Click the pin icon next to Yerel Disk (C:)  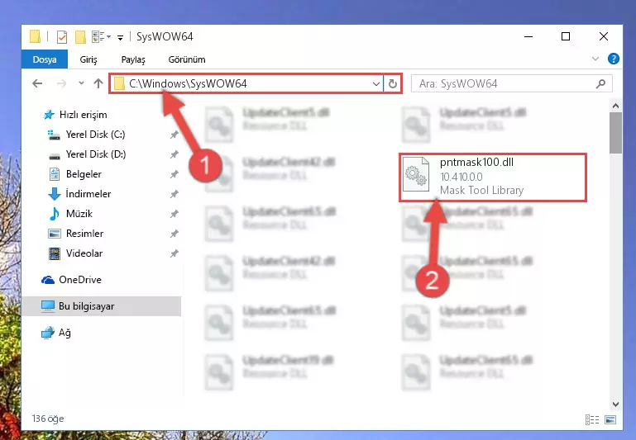[174, 135]
